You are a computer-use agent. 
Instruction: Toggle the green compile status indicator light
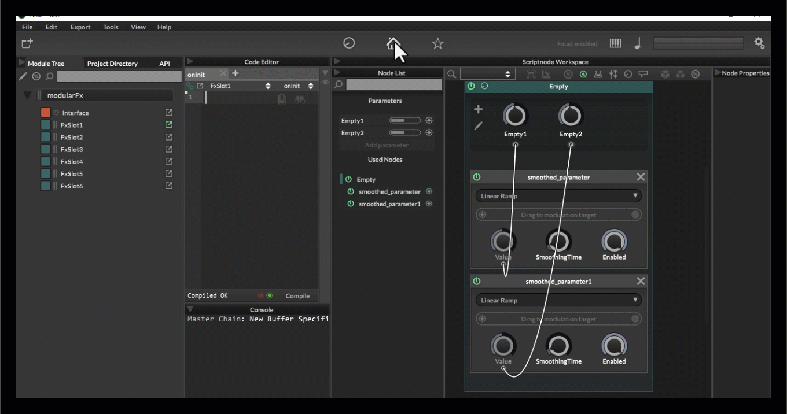270,295
